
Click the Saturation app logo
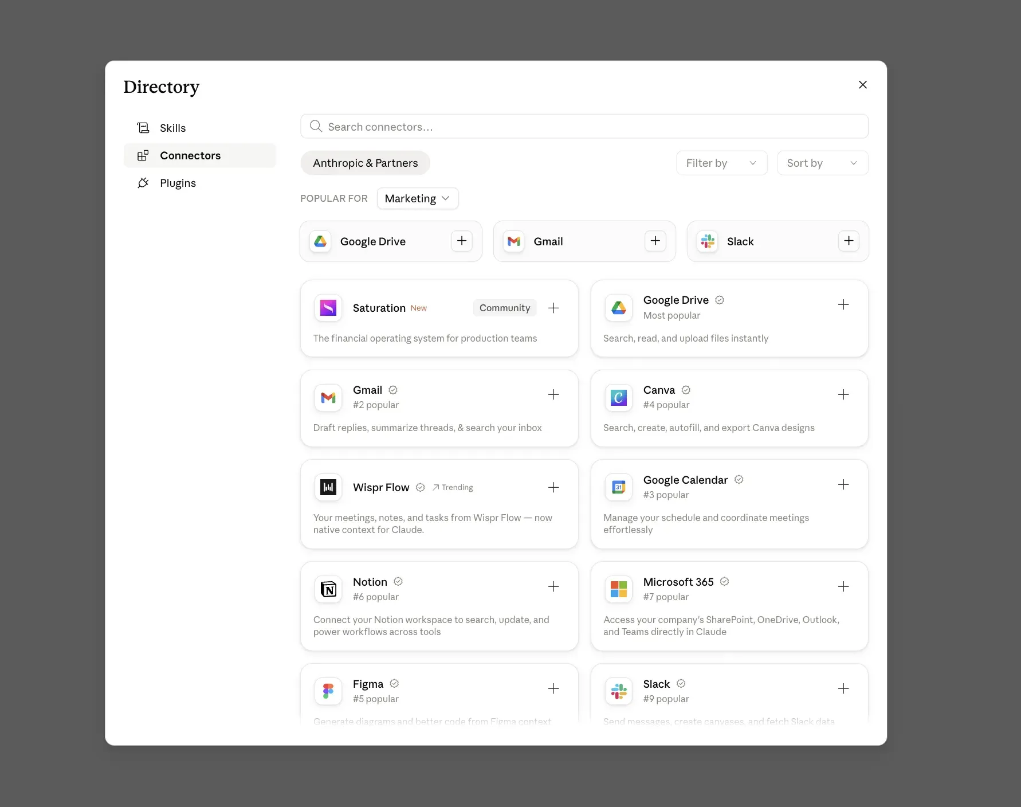pyautogui.click(x=328, y=308)
